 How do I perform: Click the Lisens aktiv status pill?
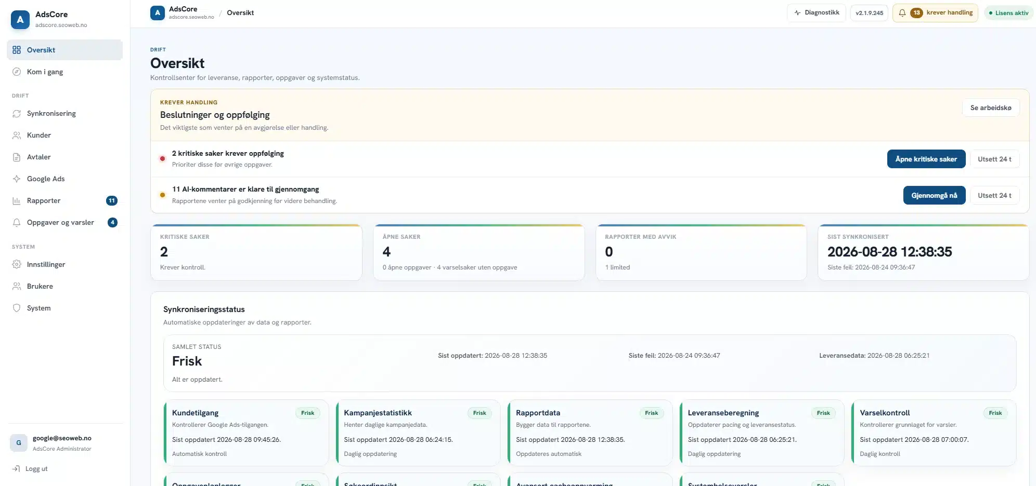click(x=1008, y=13)
